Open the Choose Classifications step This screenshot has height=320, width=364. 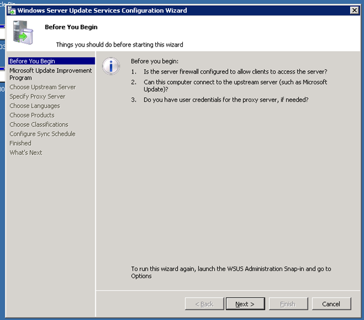click(x=39, y=124)
